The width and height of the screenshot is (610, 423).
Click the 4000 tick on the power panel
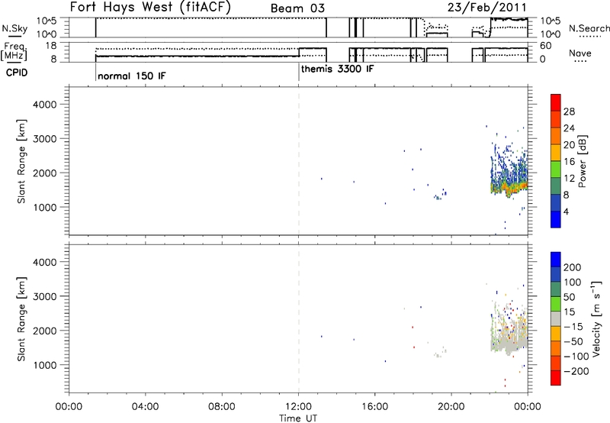pos(44,105)
